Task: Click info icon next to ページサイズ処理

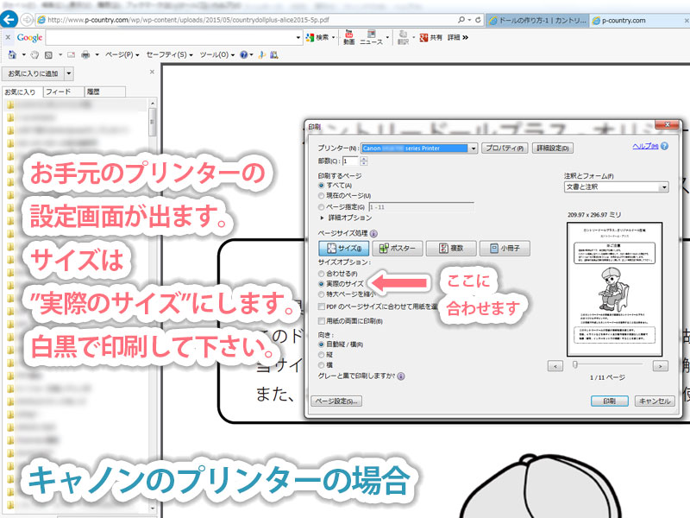Action: (x=373, y=233)
